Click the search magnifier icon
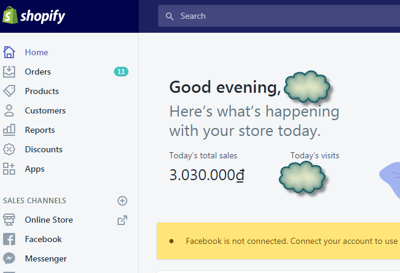The image size is (400, 273). (169, 16)
